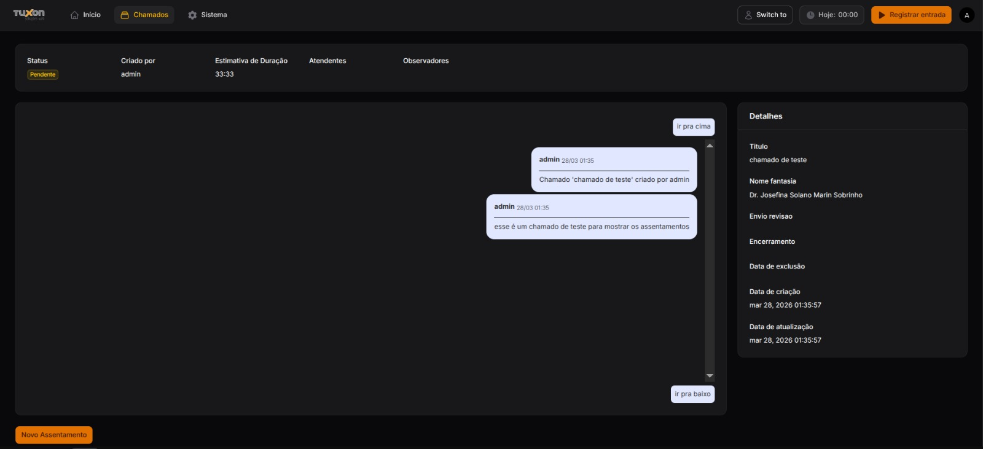Image resolution: width=983 pixels, height=449 pixels.
Task: Click Registrar entrada button
Action: coord(911,15)
